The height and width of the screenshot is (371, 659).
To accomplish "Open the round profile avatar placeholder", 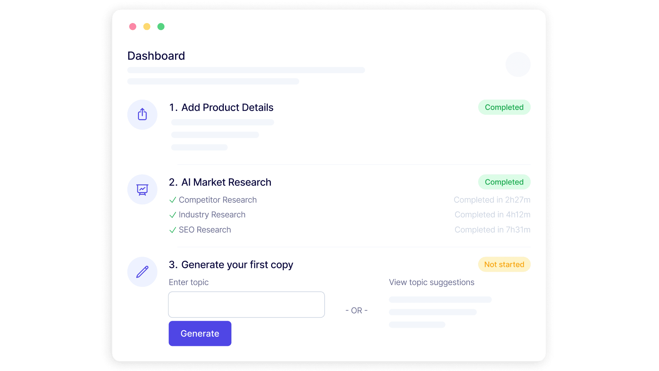I will (x=518, y=64).
